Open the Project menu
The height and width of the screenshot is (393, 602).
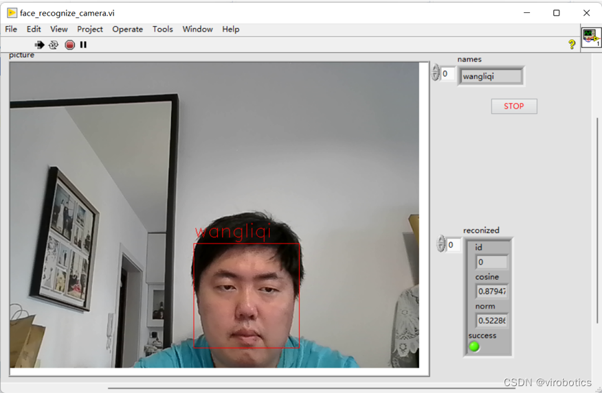point(89,29)
